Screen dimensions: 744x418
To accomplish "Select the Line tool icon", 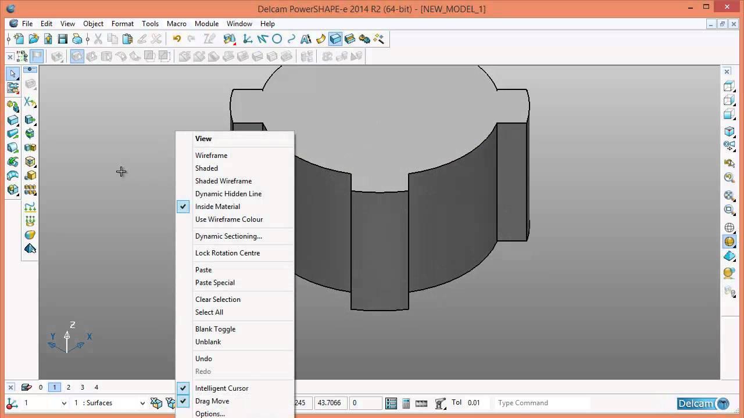I will pyautogui.click(x=263, y=39).
